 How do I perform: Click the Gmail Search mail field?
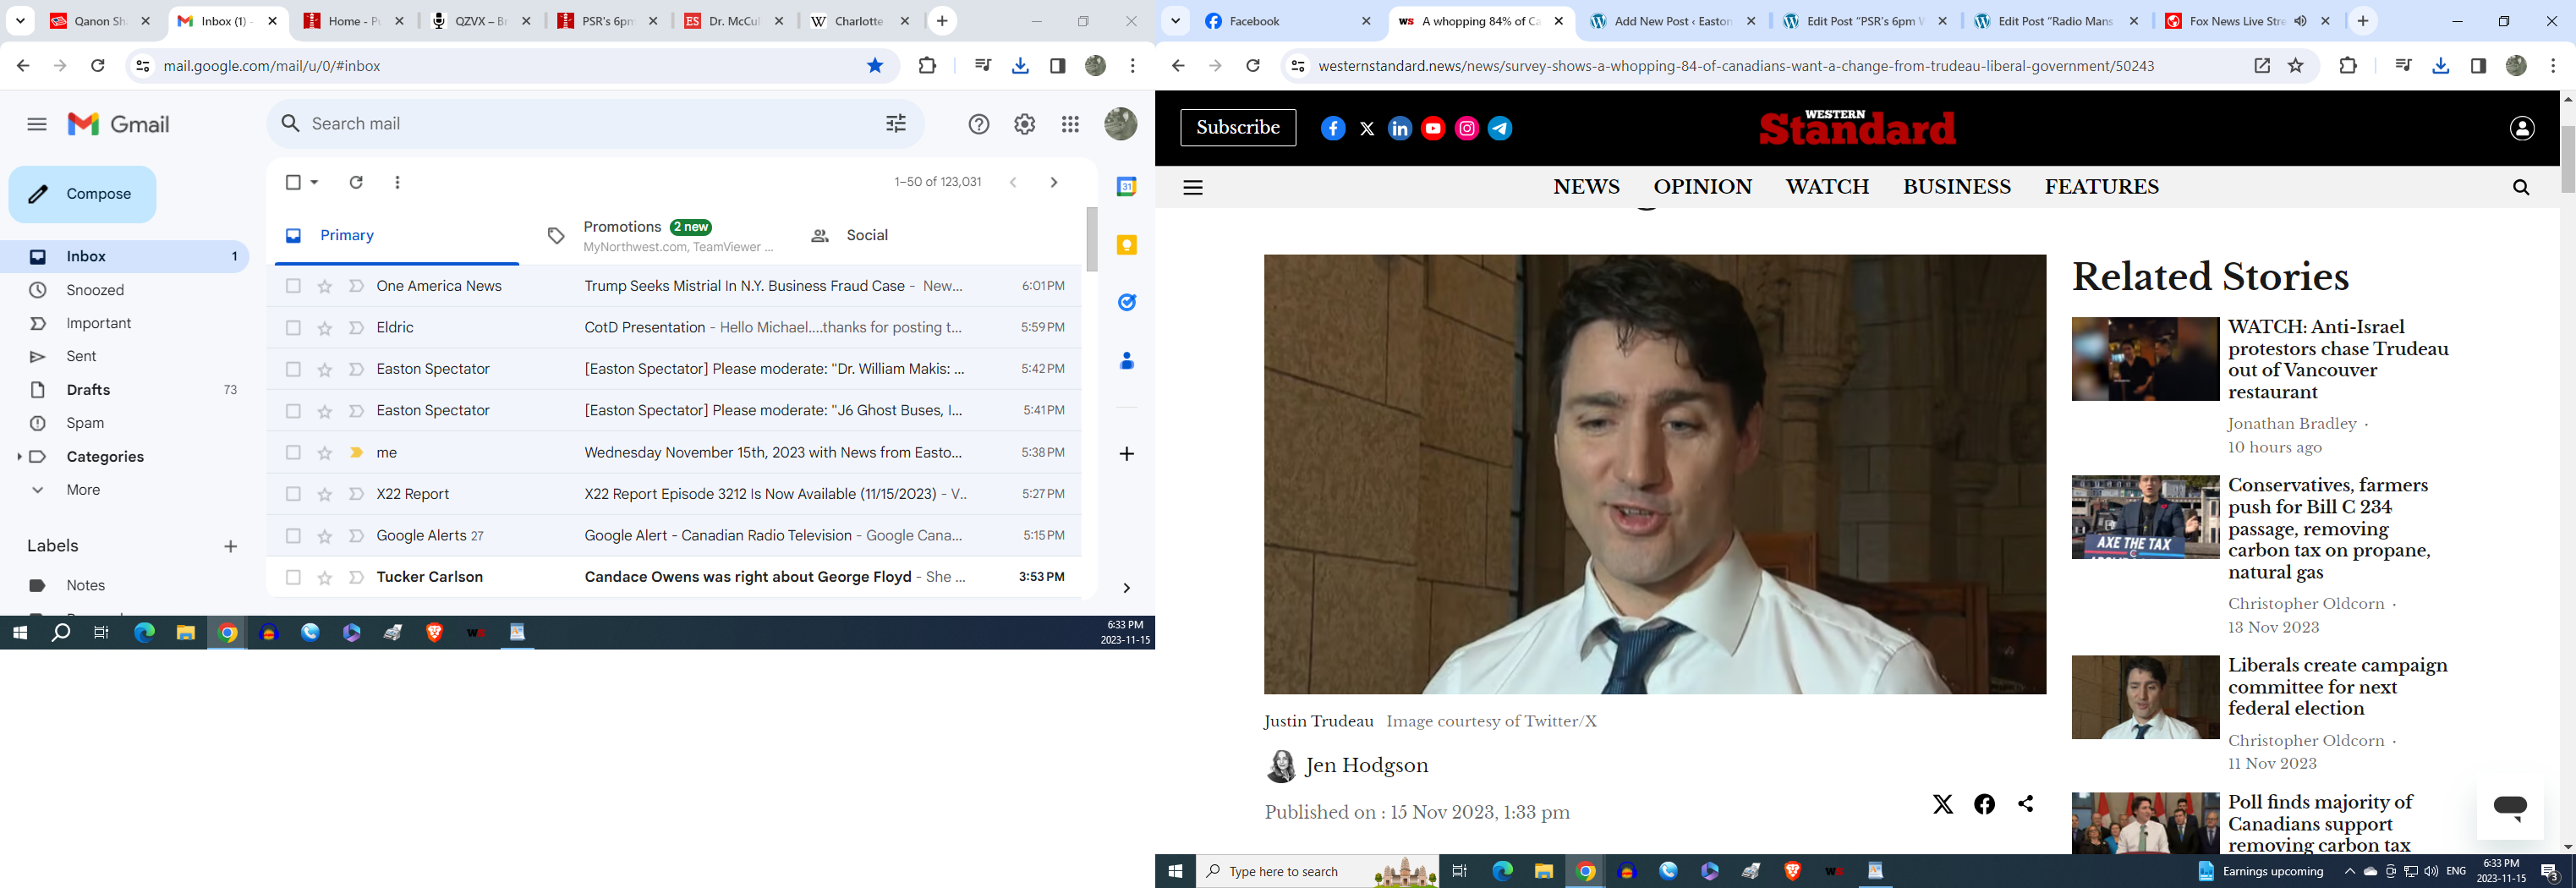coord(580,124)
